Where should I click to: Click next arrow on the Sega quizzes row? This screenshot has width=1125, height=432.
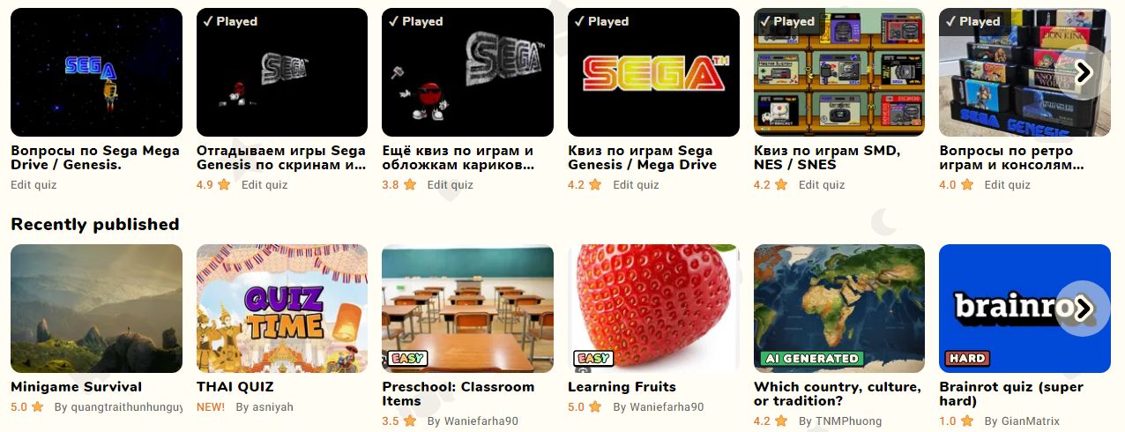click(x=1084, y=72)
